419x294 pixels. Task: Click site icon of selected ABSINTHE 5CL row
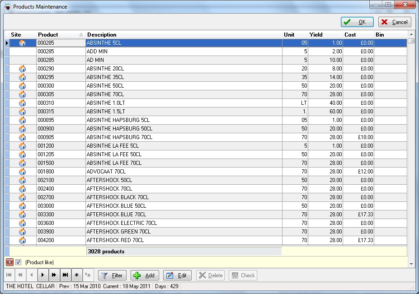(x=23, y=43)
